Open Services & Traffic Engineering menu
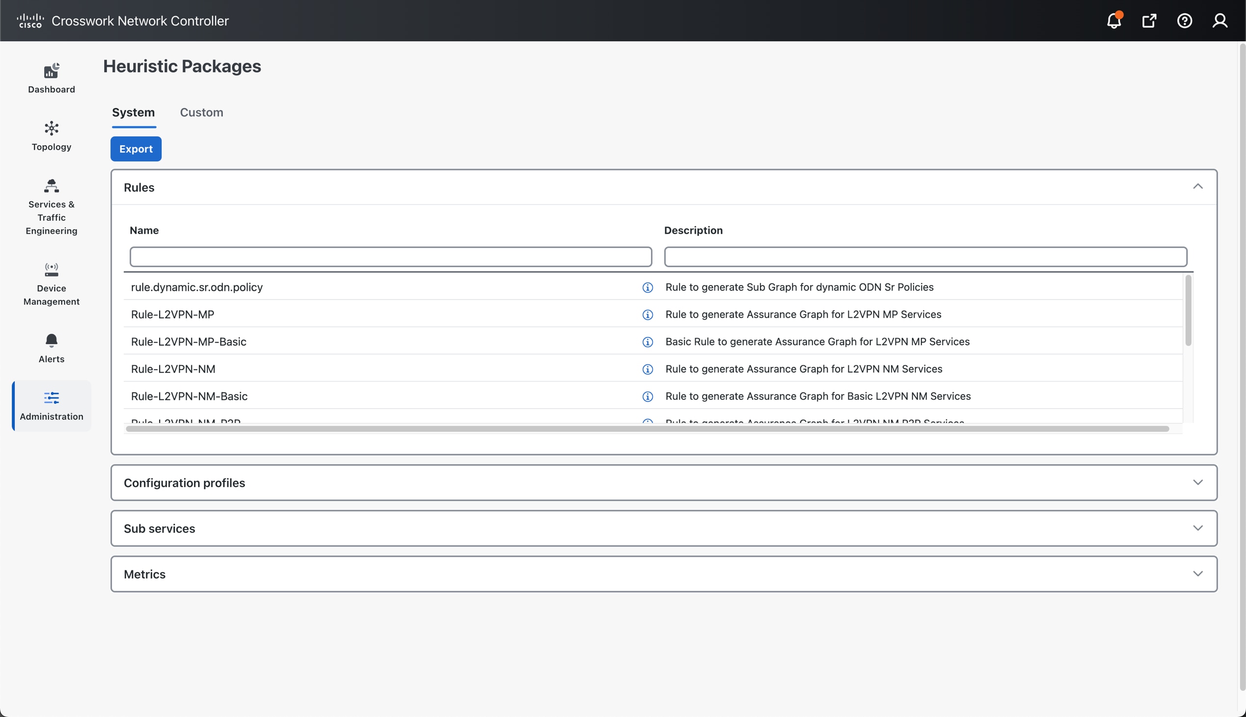The width and height of the screenshot is (1246, 717). 52,207
